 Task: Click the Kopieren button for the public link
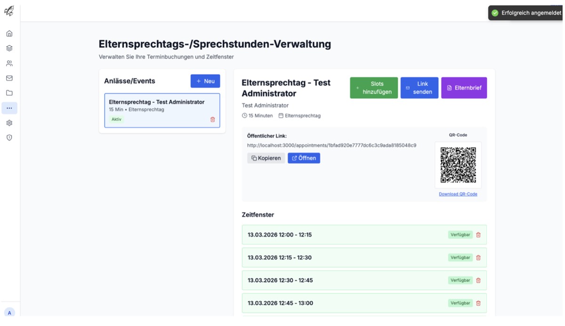(266, 158)
